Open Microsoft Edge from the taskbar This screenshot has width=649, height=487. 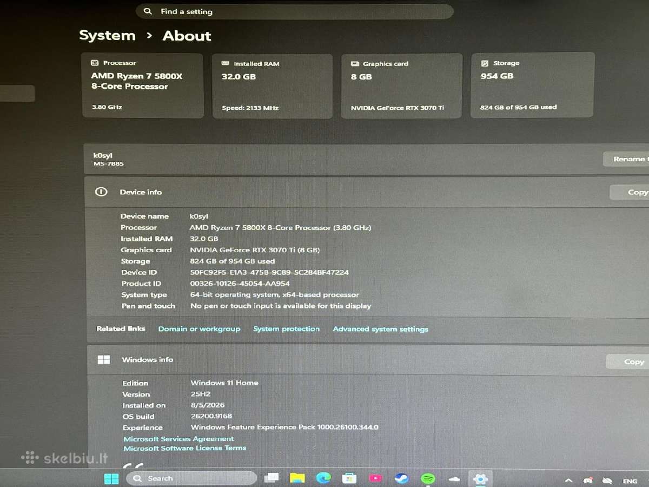tap(323, 478)
